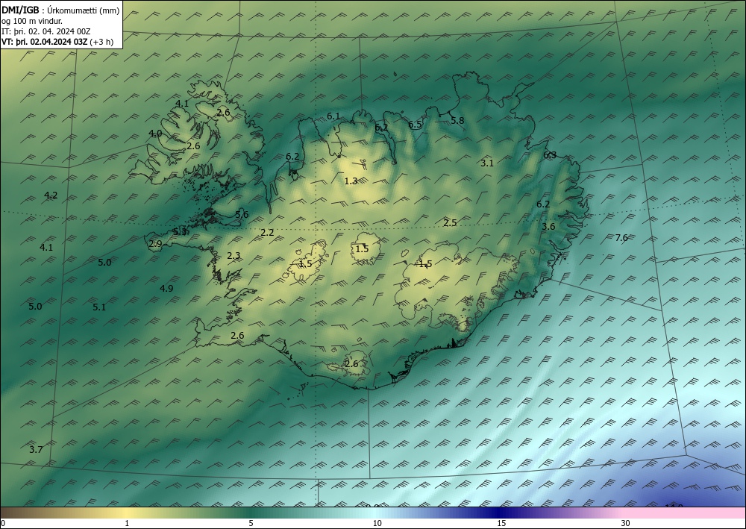
Task: Click the '15' label on the color scale
Action: 501,524
